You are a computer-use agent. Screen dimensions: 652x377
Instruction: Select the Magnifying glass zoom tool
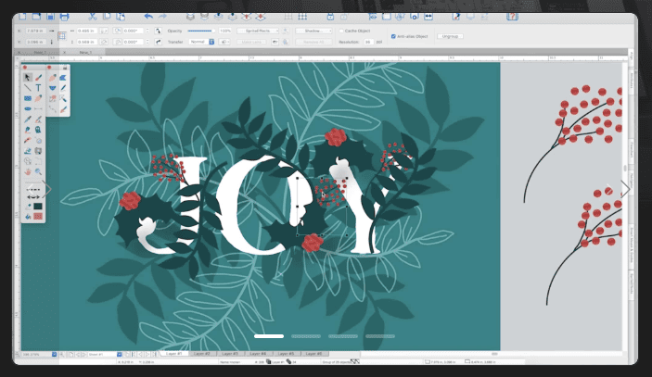click(x=38, y=171)
